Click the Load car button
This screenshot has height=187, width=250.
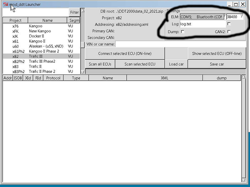pos(176,64)
